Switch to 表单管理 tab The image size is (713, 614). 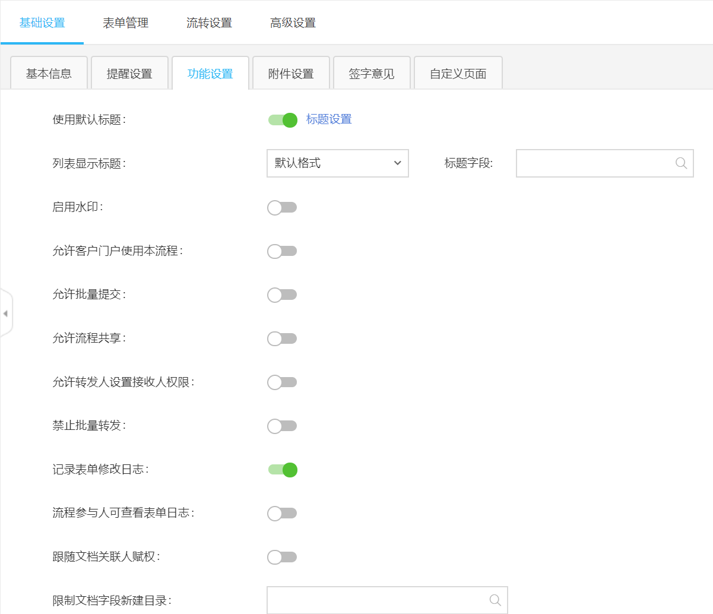125,23
